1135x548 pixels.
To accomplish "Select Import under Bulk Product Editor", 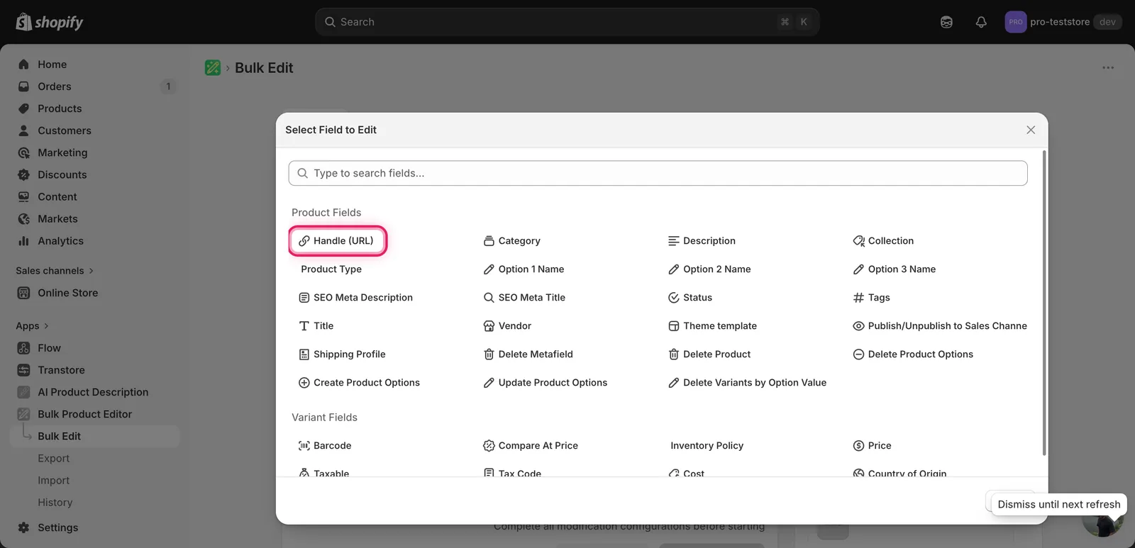I will pos(53,481).
